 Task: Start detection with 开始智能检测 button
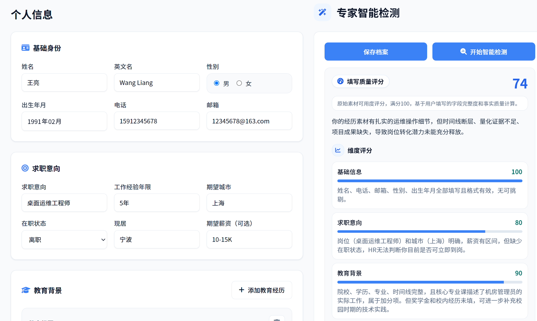(483, 52)
